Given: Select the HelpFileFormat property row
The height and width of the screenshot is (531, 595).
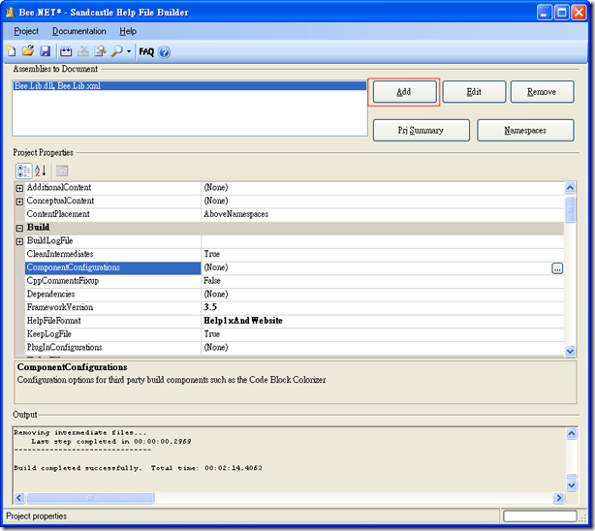Looking at the screenshot, I should pos(295,321).
